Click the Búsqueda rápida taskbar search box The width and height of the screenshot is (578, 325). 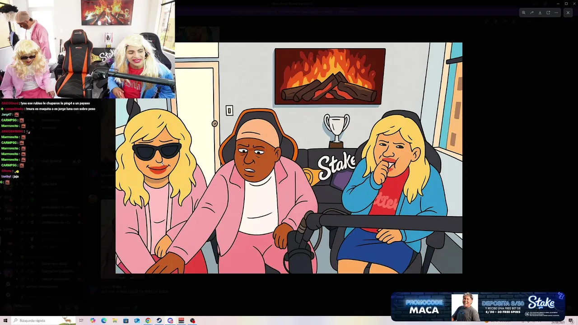pos(43,320)
